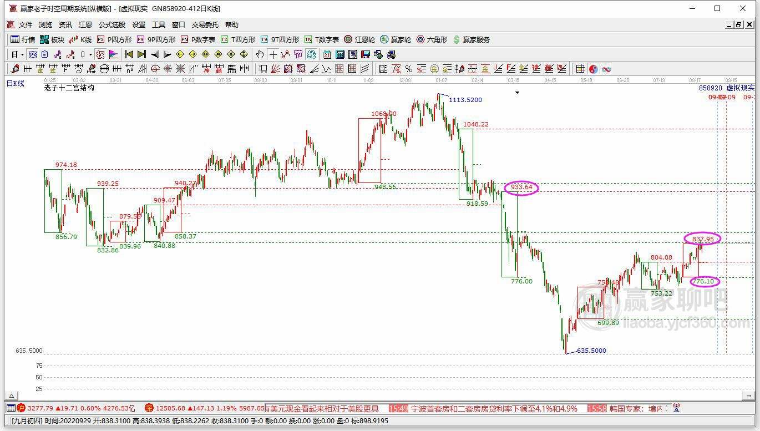Open the P数字表 tool
The width and height of the screenshot is (760, 431).
(x=198, y=39)
